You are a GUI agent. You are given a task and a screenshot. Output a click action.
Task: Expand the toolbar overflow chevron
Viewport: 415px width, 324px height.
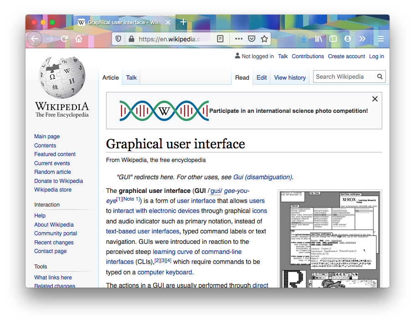[x=362, y=39]
